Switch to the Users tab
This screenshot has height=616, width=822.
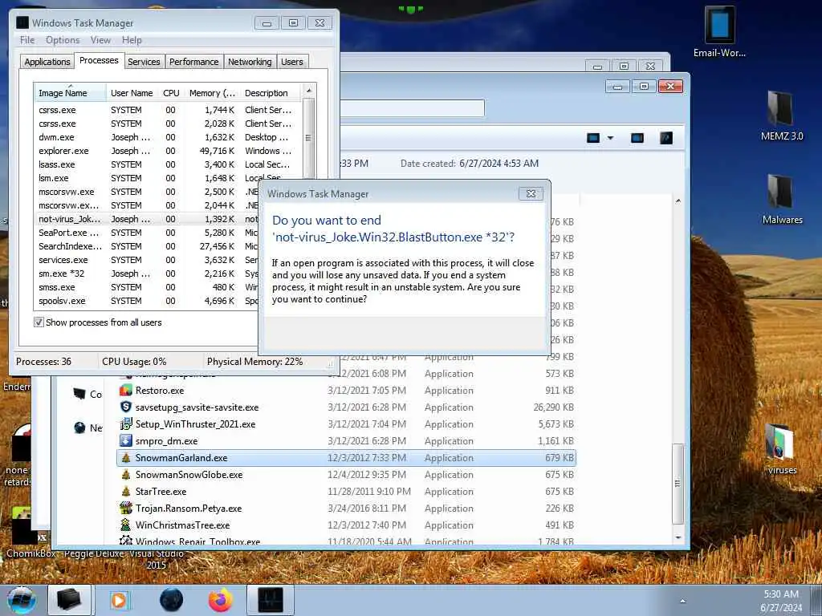pyautogui.click(x=292, y=61)
